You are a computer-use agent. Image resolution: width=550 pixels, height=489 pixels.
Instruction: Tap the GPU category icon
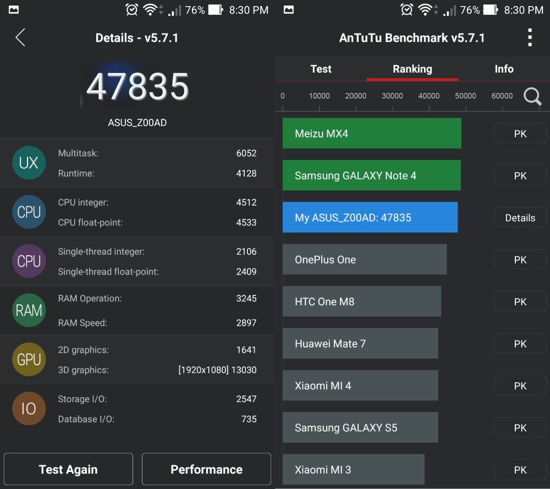click(x=29, y=359)
